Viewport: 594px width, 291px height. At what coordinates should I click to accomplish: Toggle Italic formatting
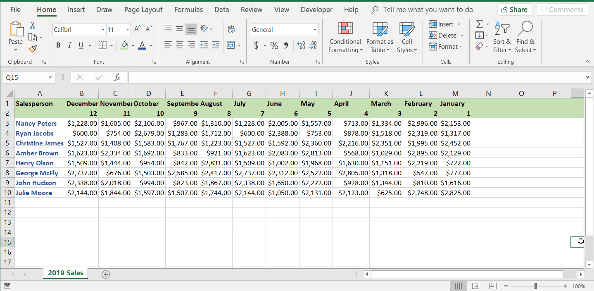pos(69,45)
